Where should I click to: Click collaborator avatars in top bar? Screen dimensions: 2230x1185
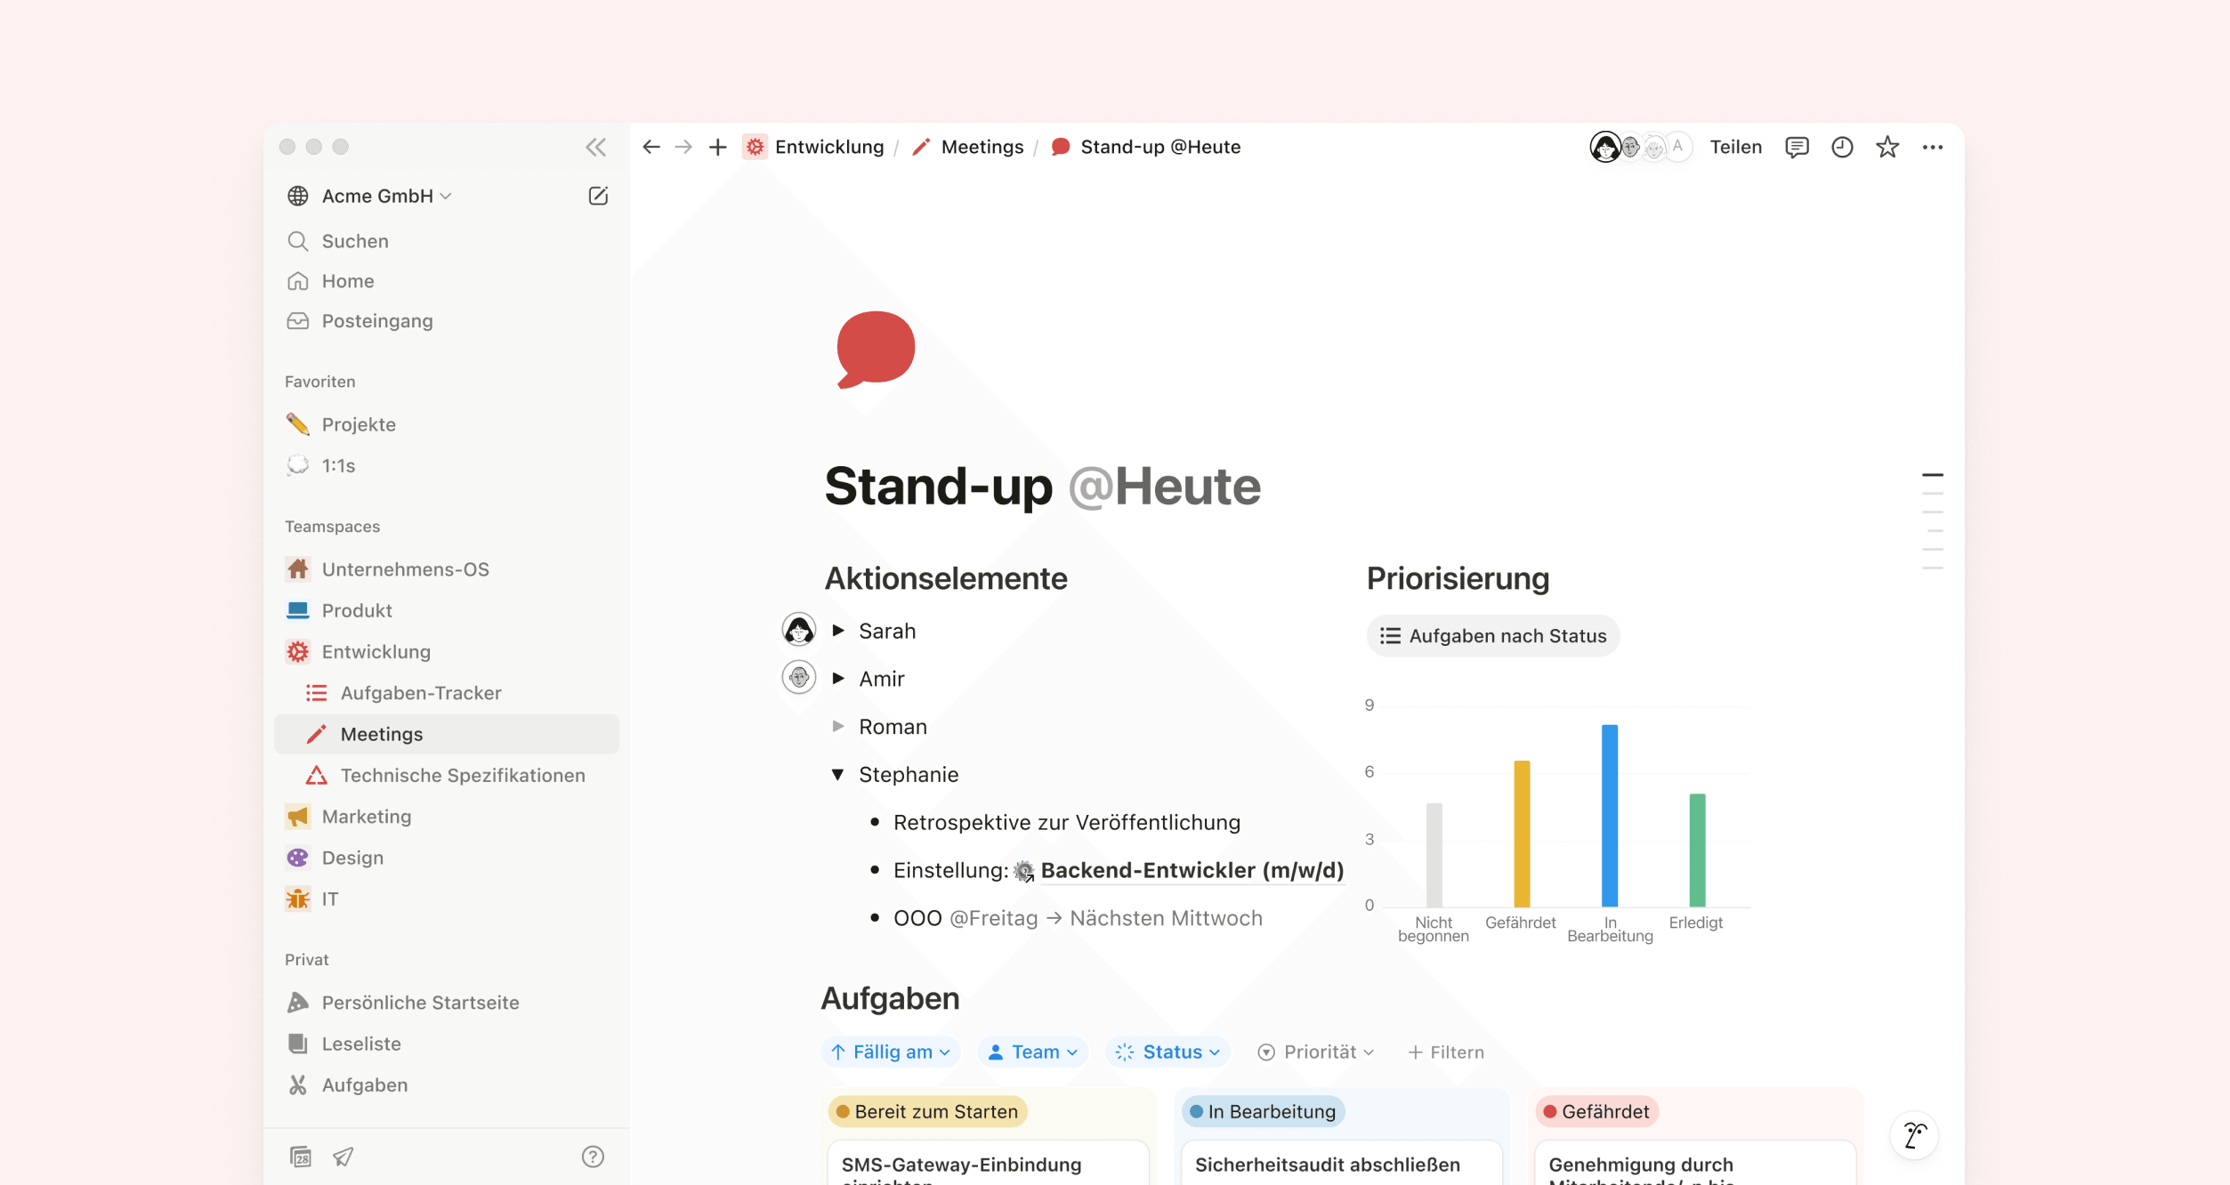[1640, 147]
